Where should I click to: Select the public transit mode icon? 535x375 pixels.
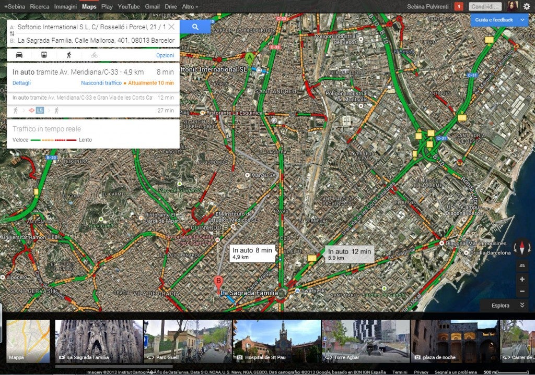[44, 55]
